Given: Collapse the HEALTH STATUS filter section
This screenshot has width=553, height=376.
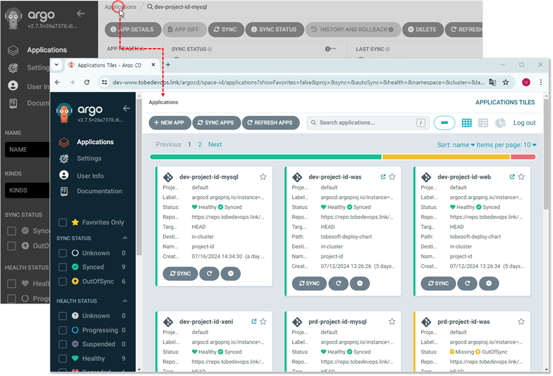Looking at the screenshot, I should tap(125, 301).
